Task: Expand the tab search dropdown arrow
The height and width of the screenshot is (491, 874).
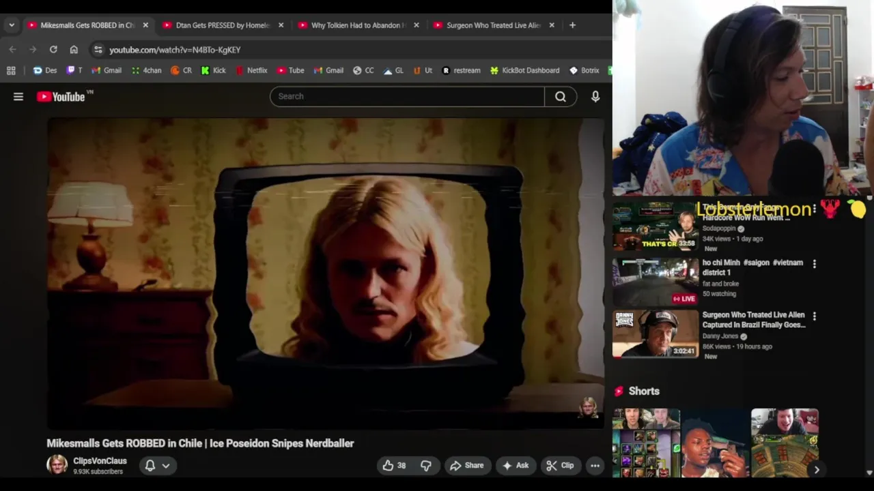Action: point(12,25)
